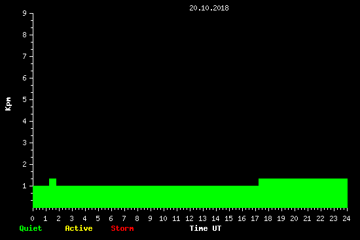The width and height of the screenshot is (360, 240).
Task: Click the Kp value 7 axis label
Action: (x=25, y=56)
